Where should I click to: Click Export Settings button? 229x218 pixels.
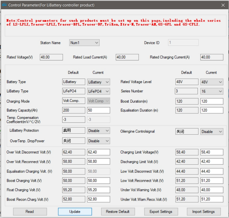coord(161,212)
